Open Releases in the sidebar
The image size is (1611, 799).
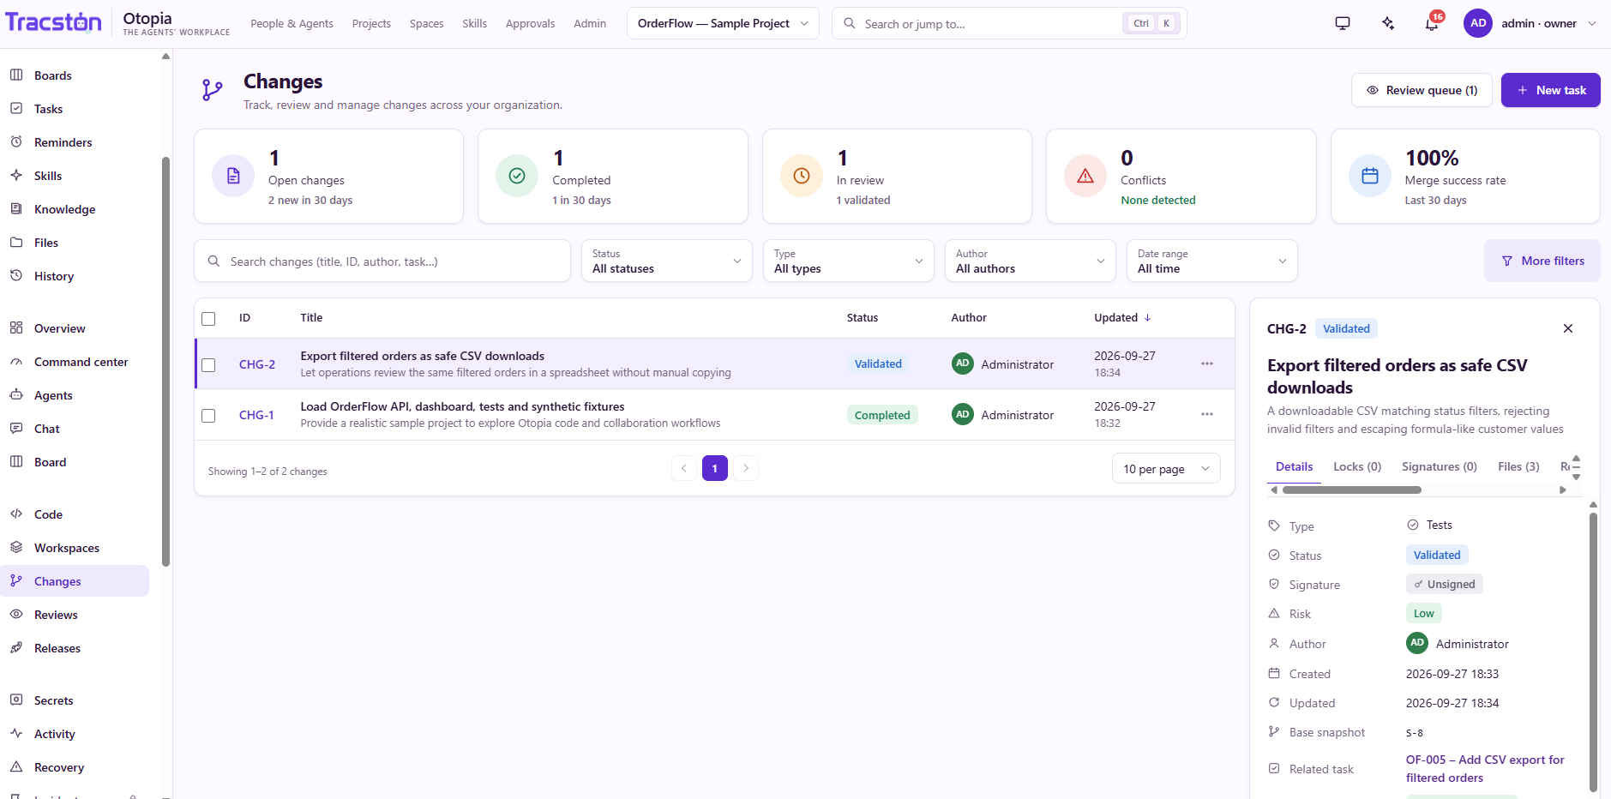(x=75, y=648)
